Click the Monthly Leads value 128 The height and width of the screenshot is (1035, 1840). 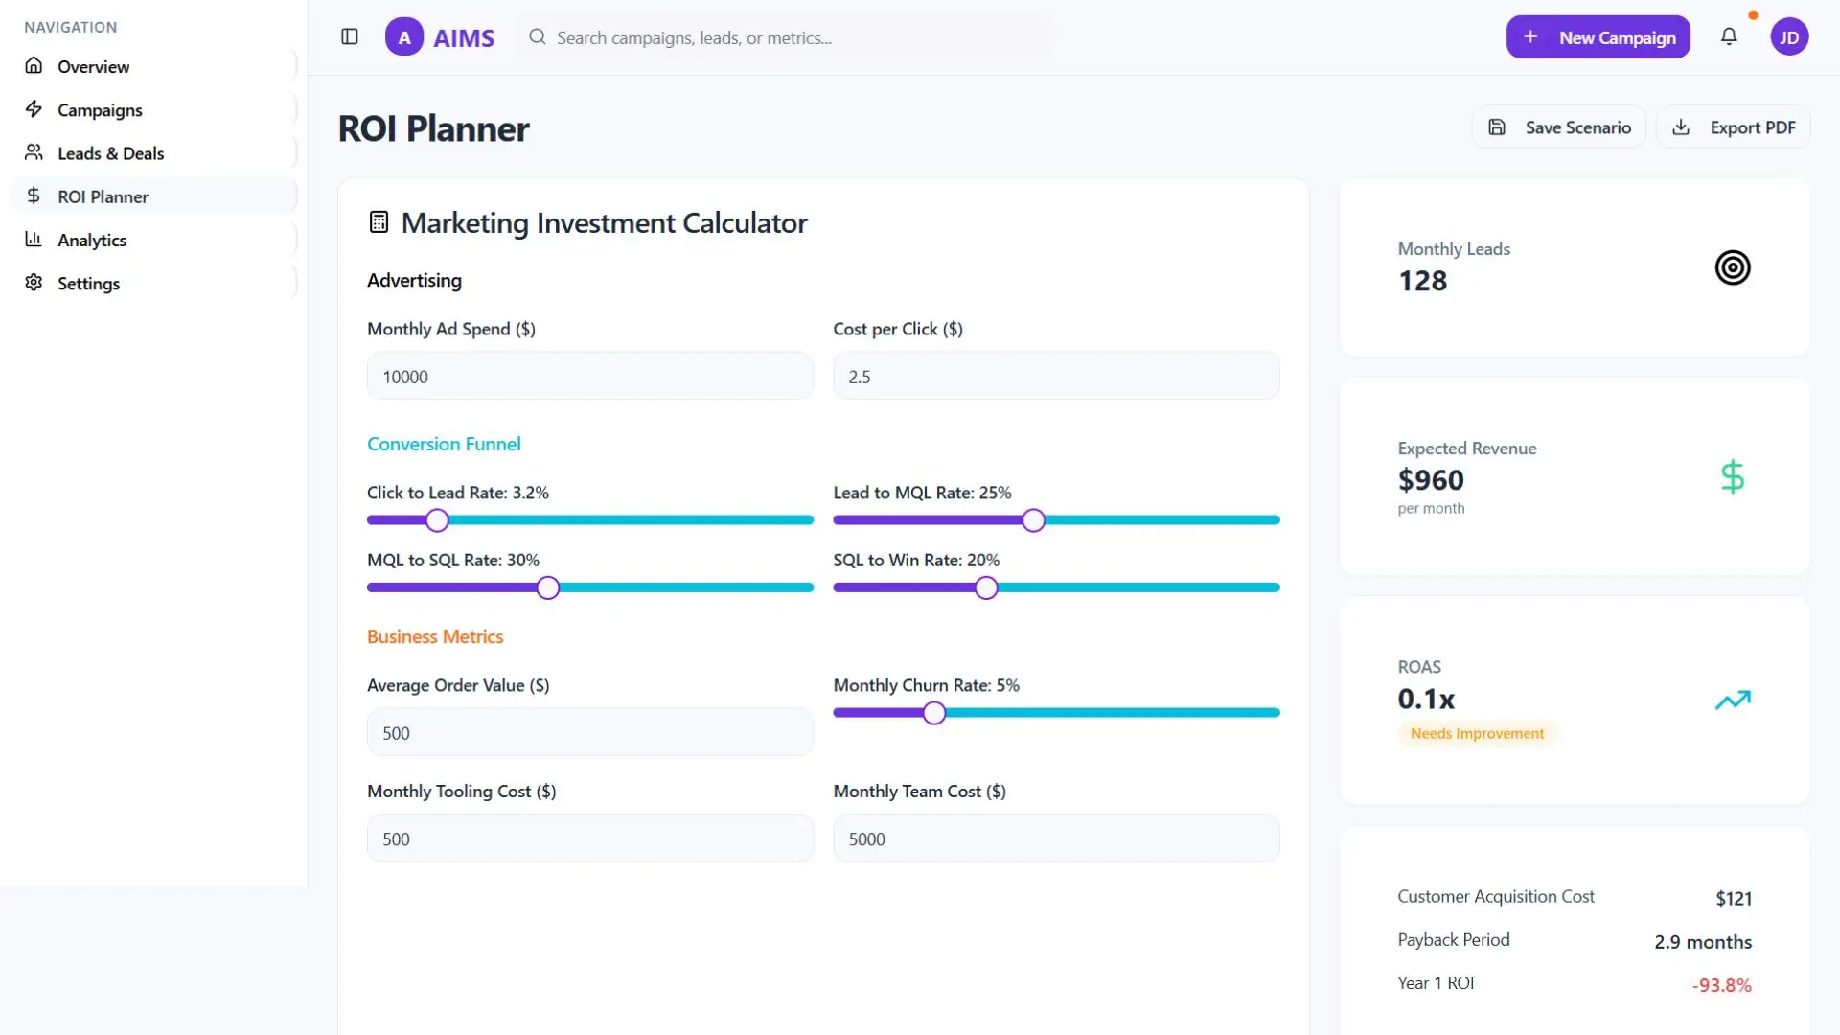1422,281
